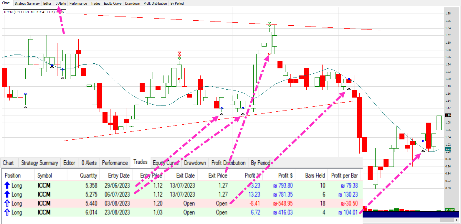Click the hollow arrow icon on the 23/08/2023 trade
The image size is (461, 224).
point(7,212)
